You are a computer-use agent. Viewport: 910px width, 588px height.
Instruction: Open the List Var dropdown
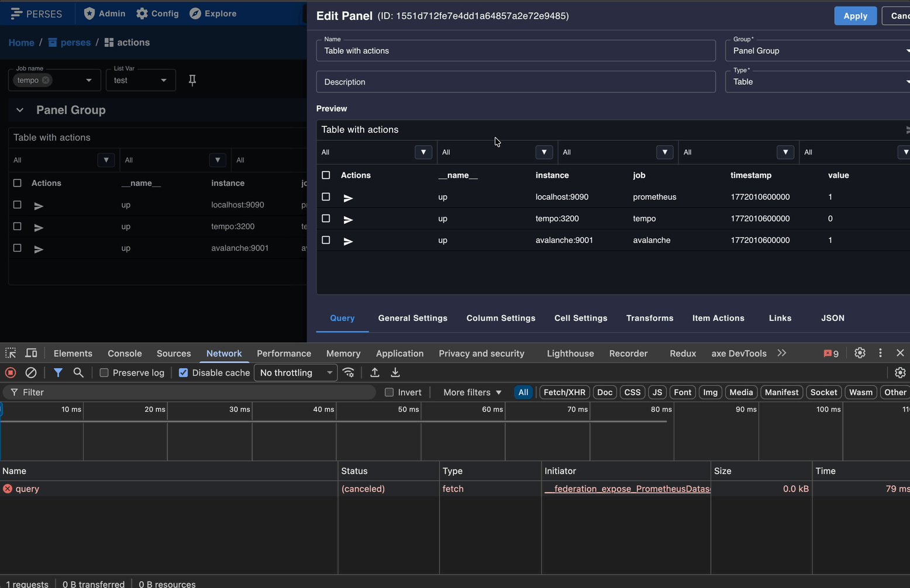[140, 80]
